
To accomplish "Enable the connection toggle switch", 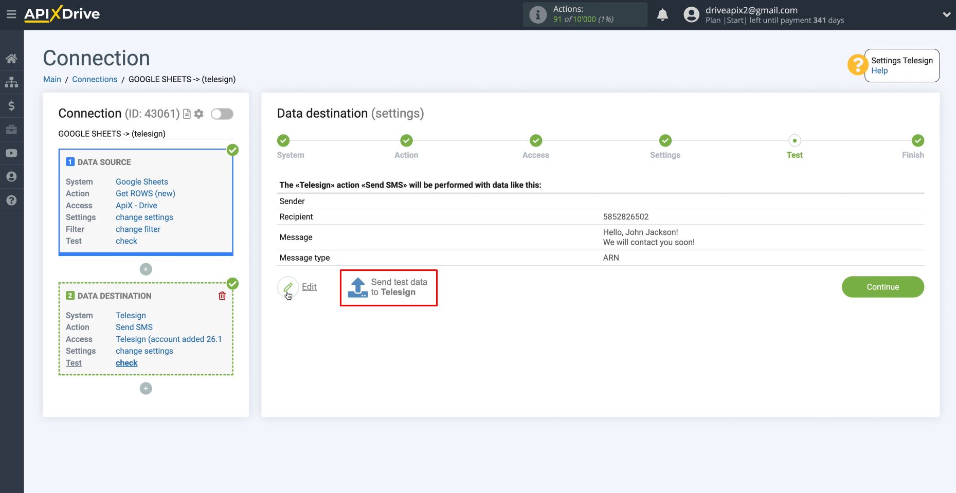I will click(222, 114).
